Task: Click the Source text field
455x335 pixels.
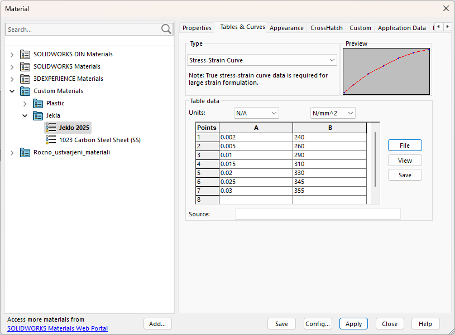Action: [x=318, y=214]
